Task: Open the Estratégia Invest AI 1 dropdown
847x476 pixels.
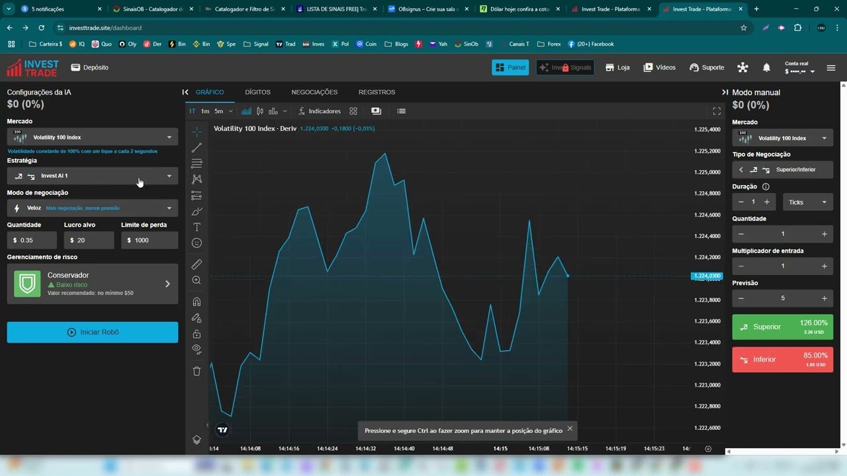Action: (93, 176)
